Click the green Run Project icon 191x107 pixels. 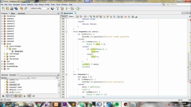point(67,8)
